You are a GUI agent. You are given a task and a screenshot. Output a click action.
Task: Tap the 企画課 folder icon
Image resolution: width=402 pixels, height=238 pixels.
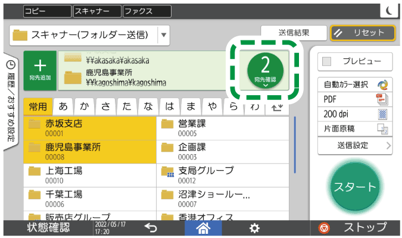pos(167,148)
